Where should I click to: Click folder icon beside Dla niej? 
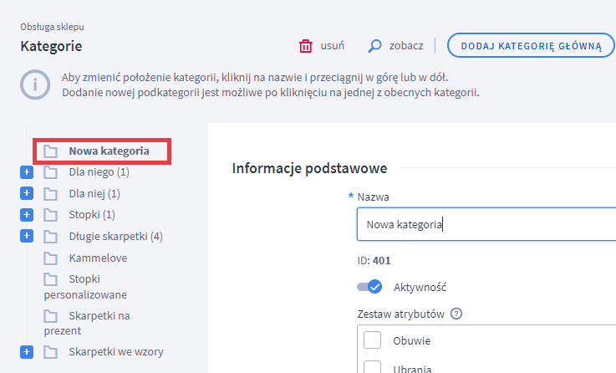pos(50,194)
